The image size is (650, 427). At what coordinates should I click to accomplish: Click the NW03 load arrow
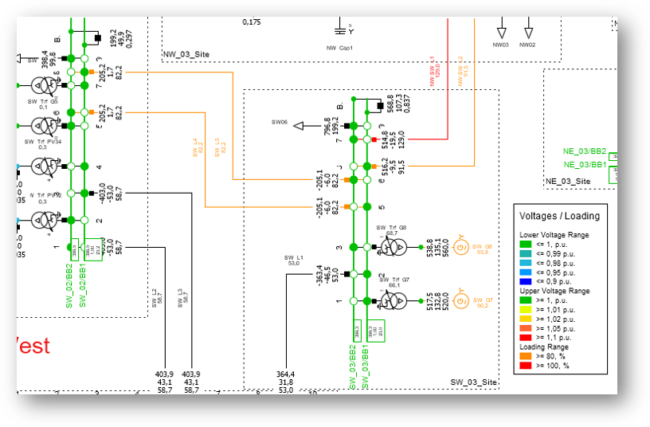coord(501,33)
